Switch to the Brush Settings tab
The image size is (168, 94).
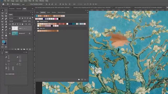61,12
